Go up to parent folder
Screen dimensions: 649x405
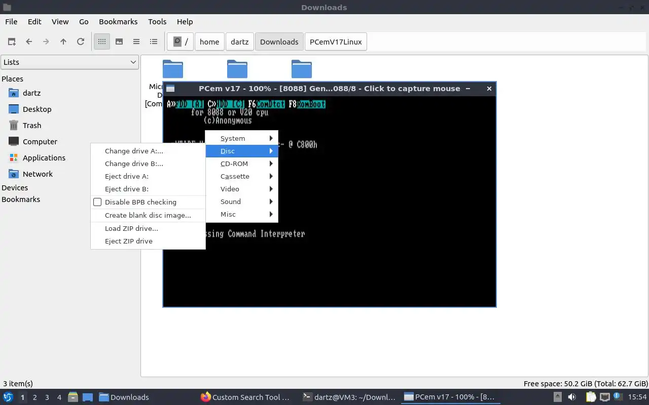pos(63,42)
